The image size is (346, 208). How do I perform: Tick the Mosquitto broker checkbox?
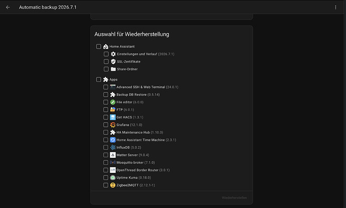pos(106,162)
